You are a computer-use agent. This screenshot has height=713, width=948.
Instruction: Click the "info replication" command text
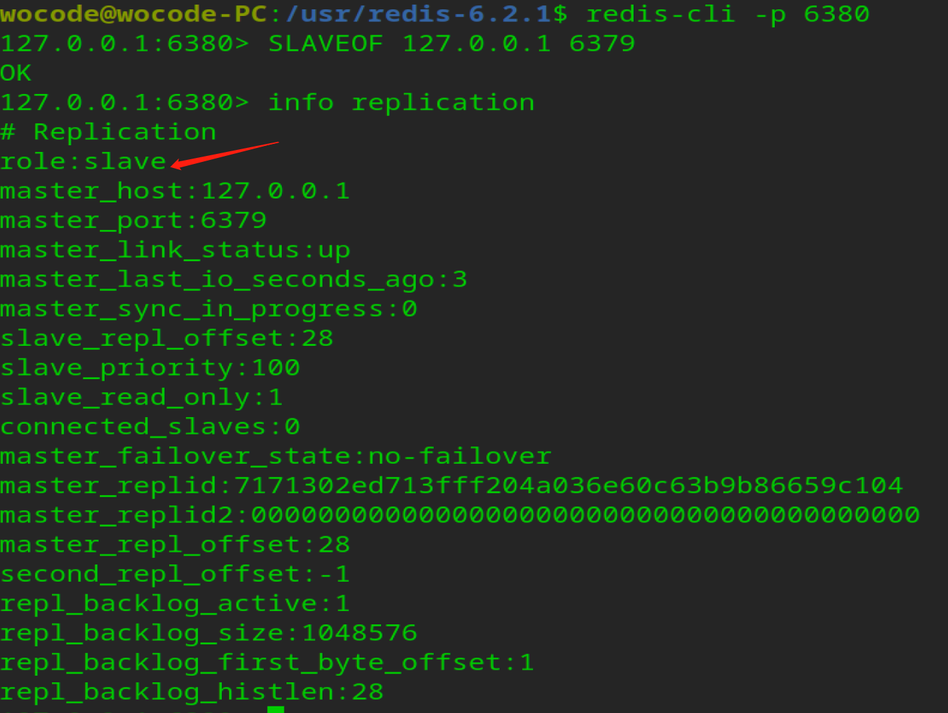[401, 103]
